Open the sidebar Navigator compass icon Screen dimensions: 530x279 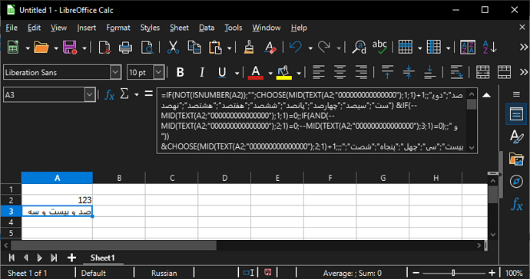click(516, 182)
